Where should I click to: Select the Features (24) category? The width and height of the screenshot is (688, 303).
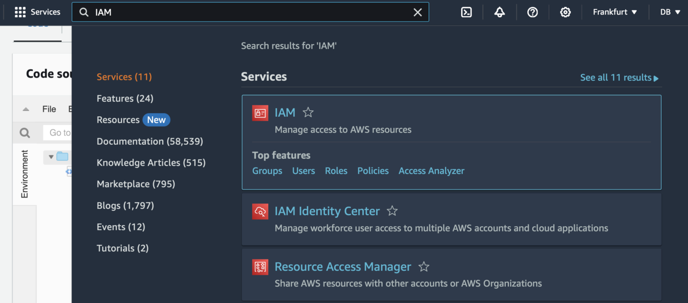(125, 98)
